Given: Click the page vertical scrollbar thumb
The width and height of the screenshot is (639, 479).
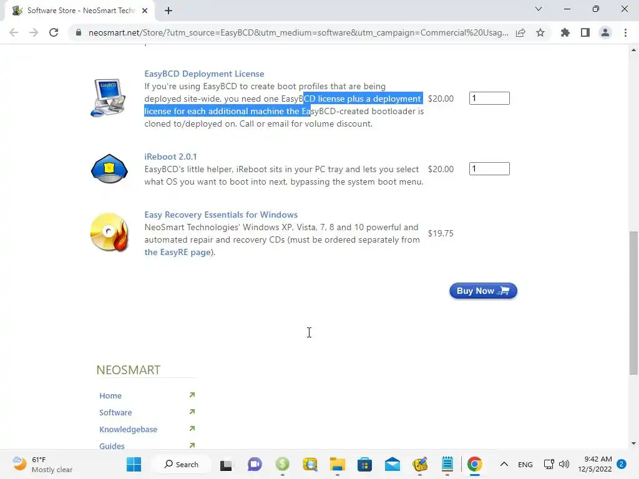Looking at the screenshot, I should (633, 303).
